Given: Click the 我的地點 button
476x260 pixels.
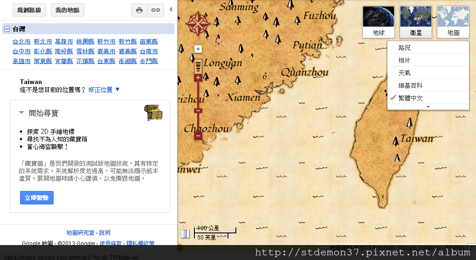Looking at the screenshot, I should [x=68, y=10].
